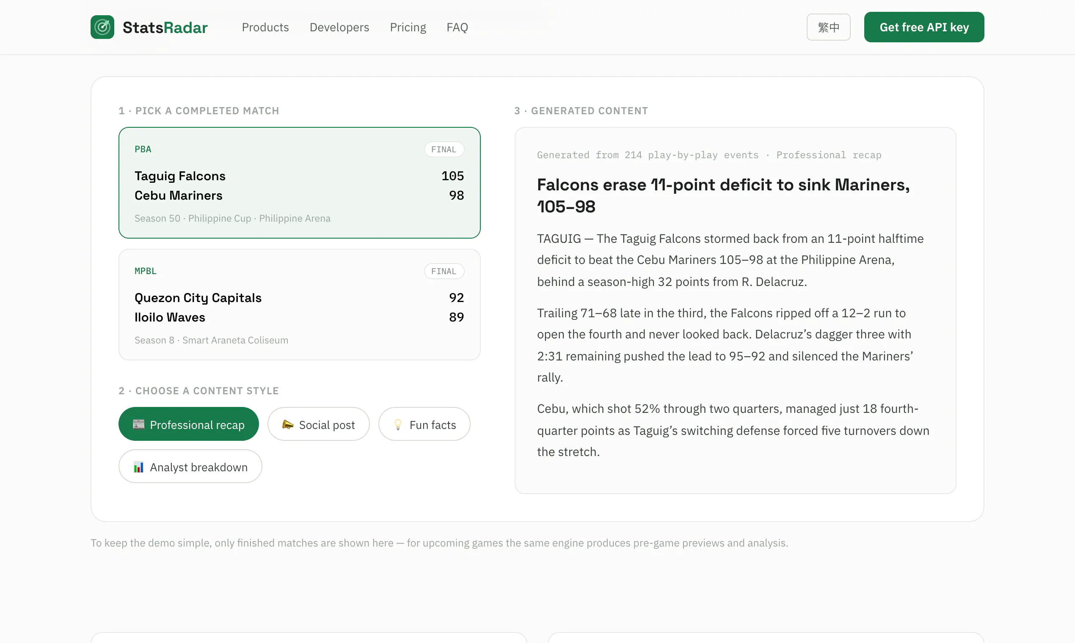Click the Cebu Mariners team name
The width and height of the screenshot is (1075, 643).
pyautogui.click(x=178, y=195)
